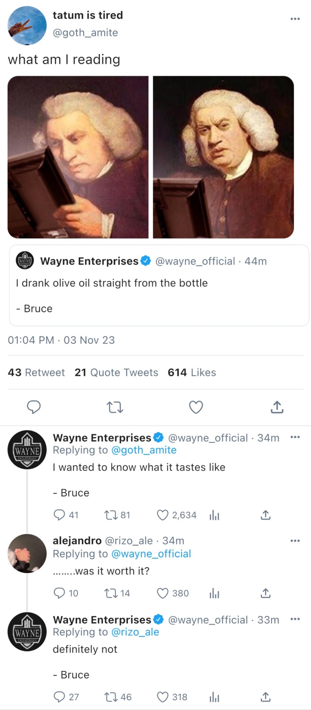Open the main tweet's three-dot menu
This screenshot has width=311, height=710.
pos(295,19)
